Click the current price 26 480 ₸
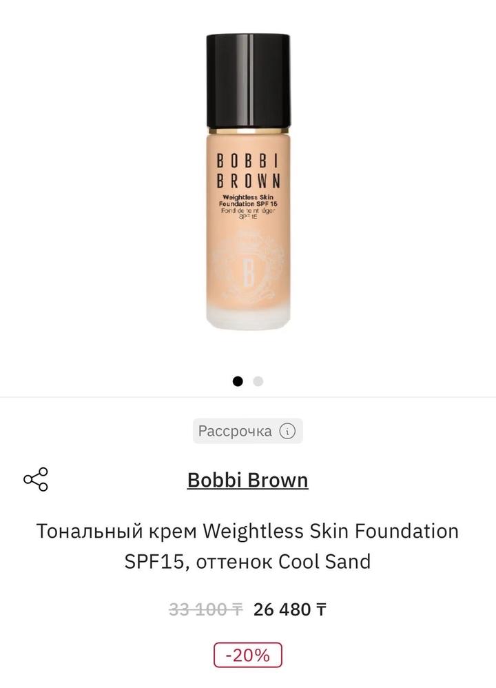Screen dimensions: 496x688 289,609
